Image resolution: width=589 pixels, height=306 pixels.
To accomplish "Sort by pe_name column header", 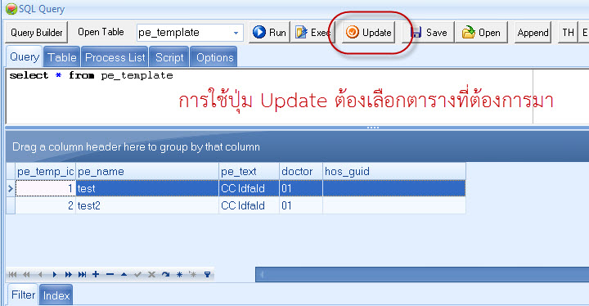I will [x=147, y=172].
